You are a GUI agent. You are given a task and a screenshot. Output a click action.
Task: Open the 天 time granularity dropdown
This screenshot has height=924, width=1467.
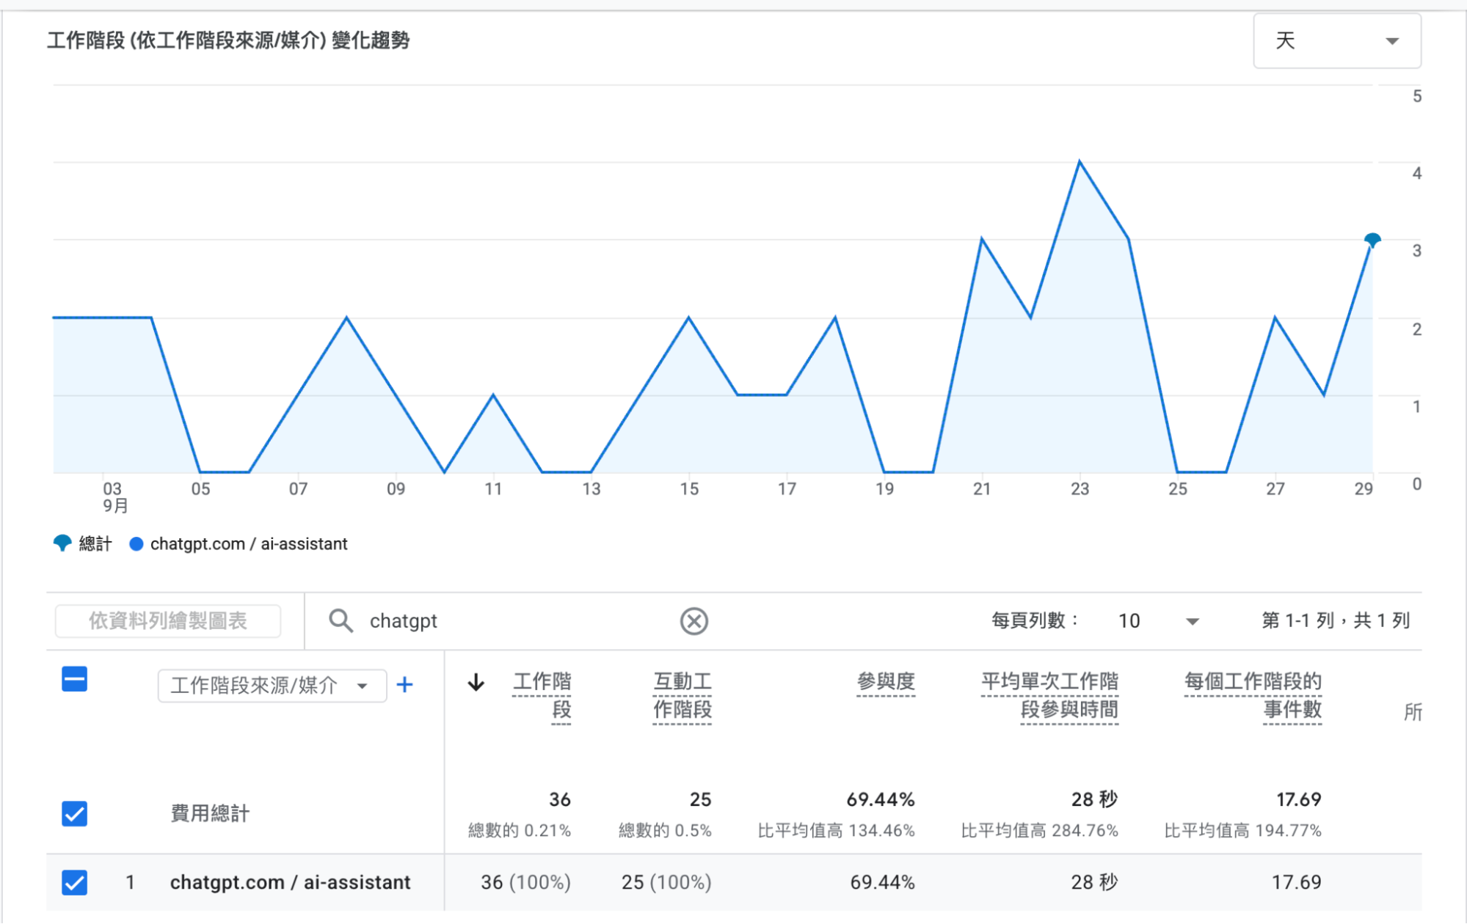(x=1336, y=41)
